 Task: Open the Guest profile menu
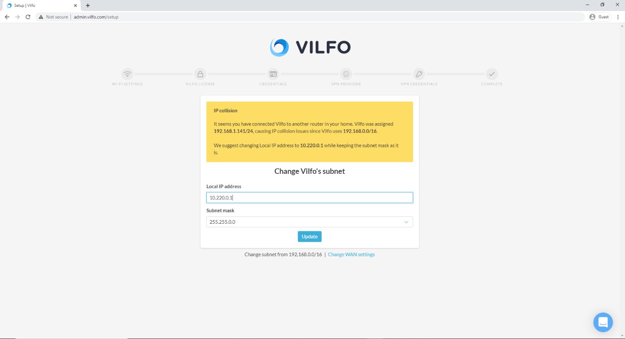[x=599, y=17]
